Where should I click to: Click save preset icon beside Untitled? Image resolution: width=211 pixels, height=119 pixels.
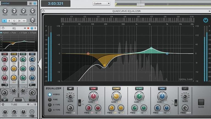30,3
